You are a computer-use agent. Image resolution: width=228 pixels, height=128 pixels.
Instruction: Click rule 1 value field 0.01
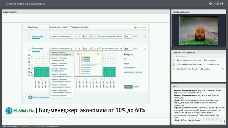[87, 37]
